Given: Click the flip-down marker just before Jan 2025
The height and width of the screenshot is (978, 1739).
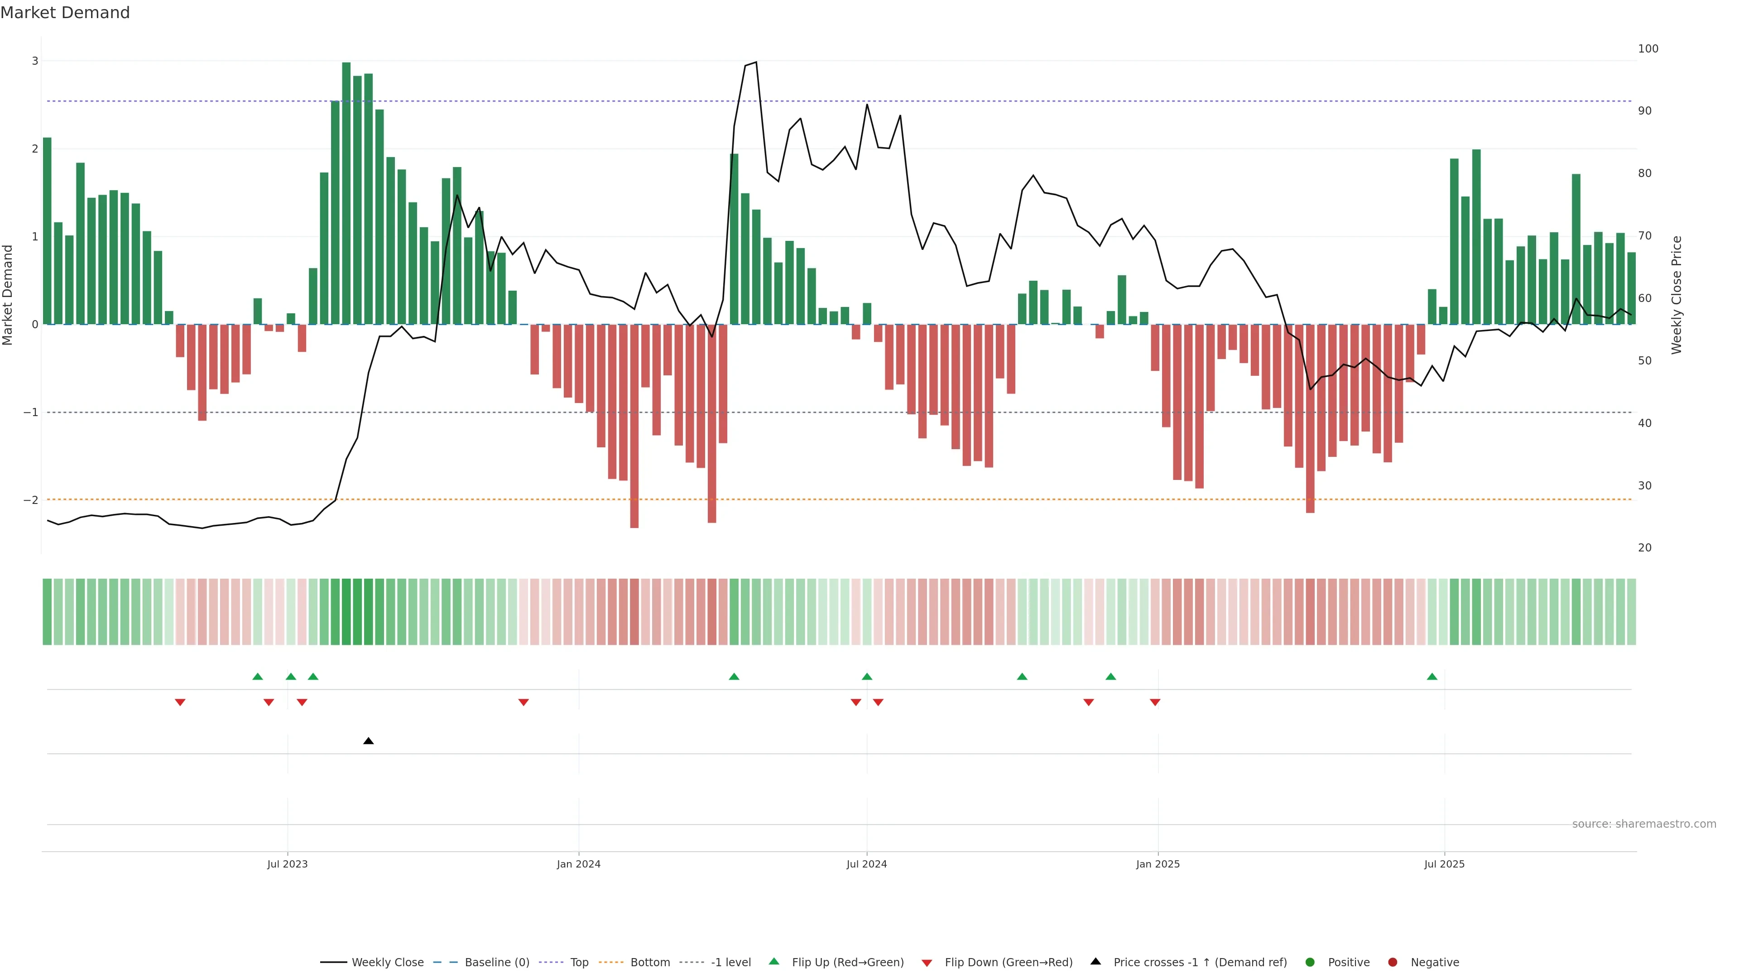Looking at the screenshot, I should pos(1155,703).
